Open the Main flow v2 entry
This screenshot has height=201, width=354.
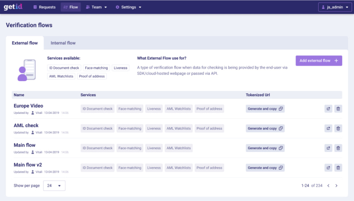pyautogui.click(x=28, y=165)
